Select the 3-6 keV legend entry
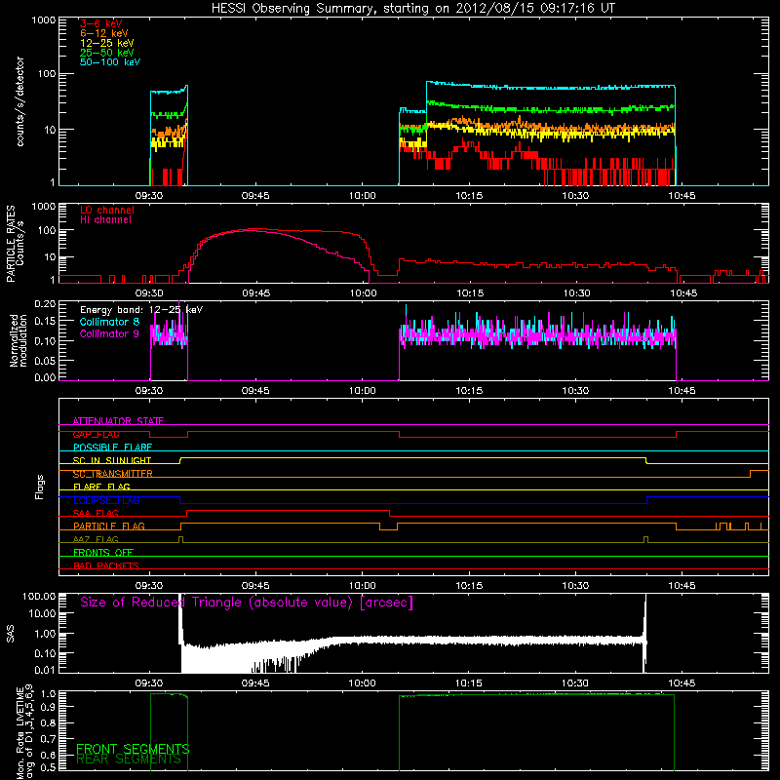This screenshot has width=780, height=780. tap(101, 23)
